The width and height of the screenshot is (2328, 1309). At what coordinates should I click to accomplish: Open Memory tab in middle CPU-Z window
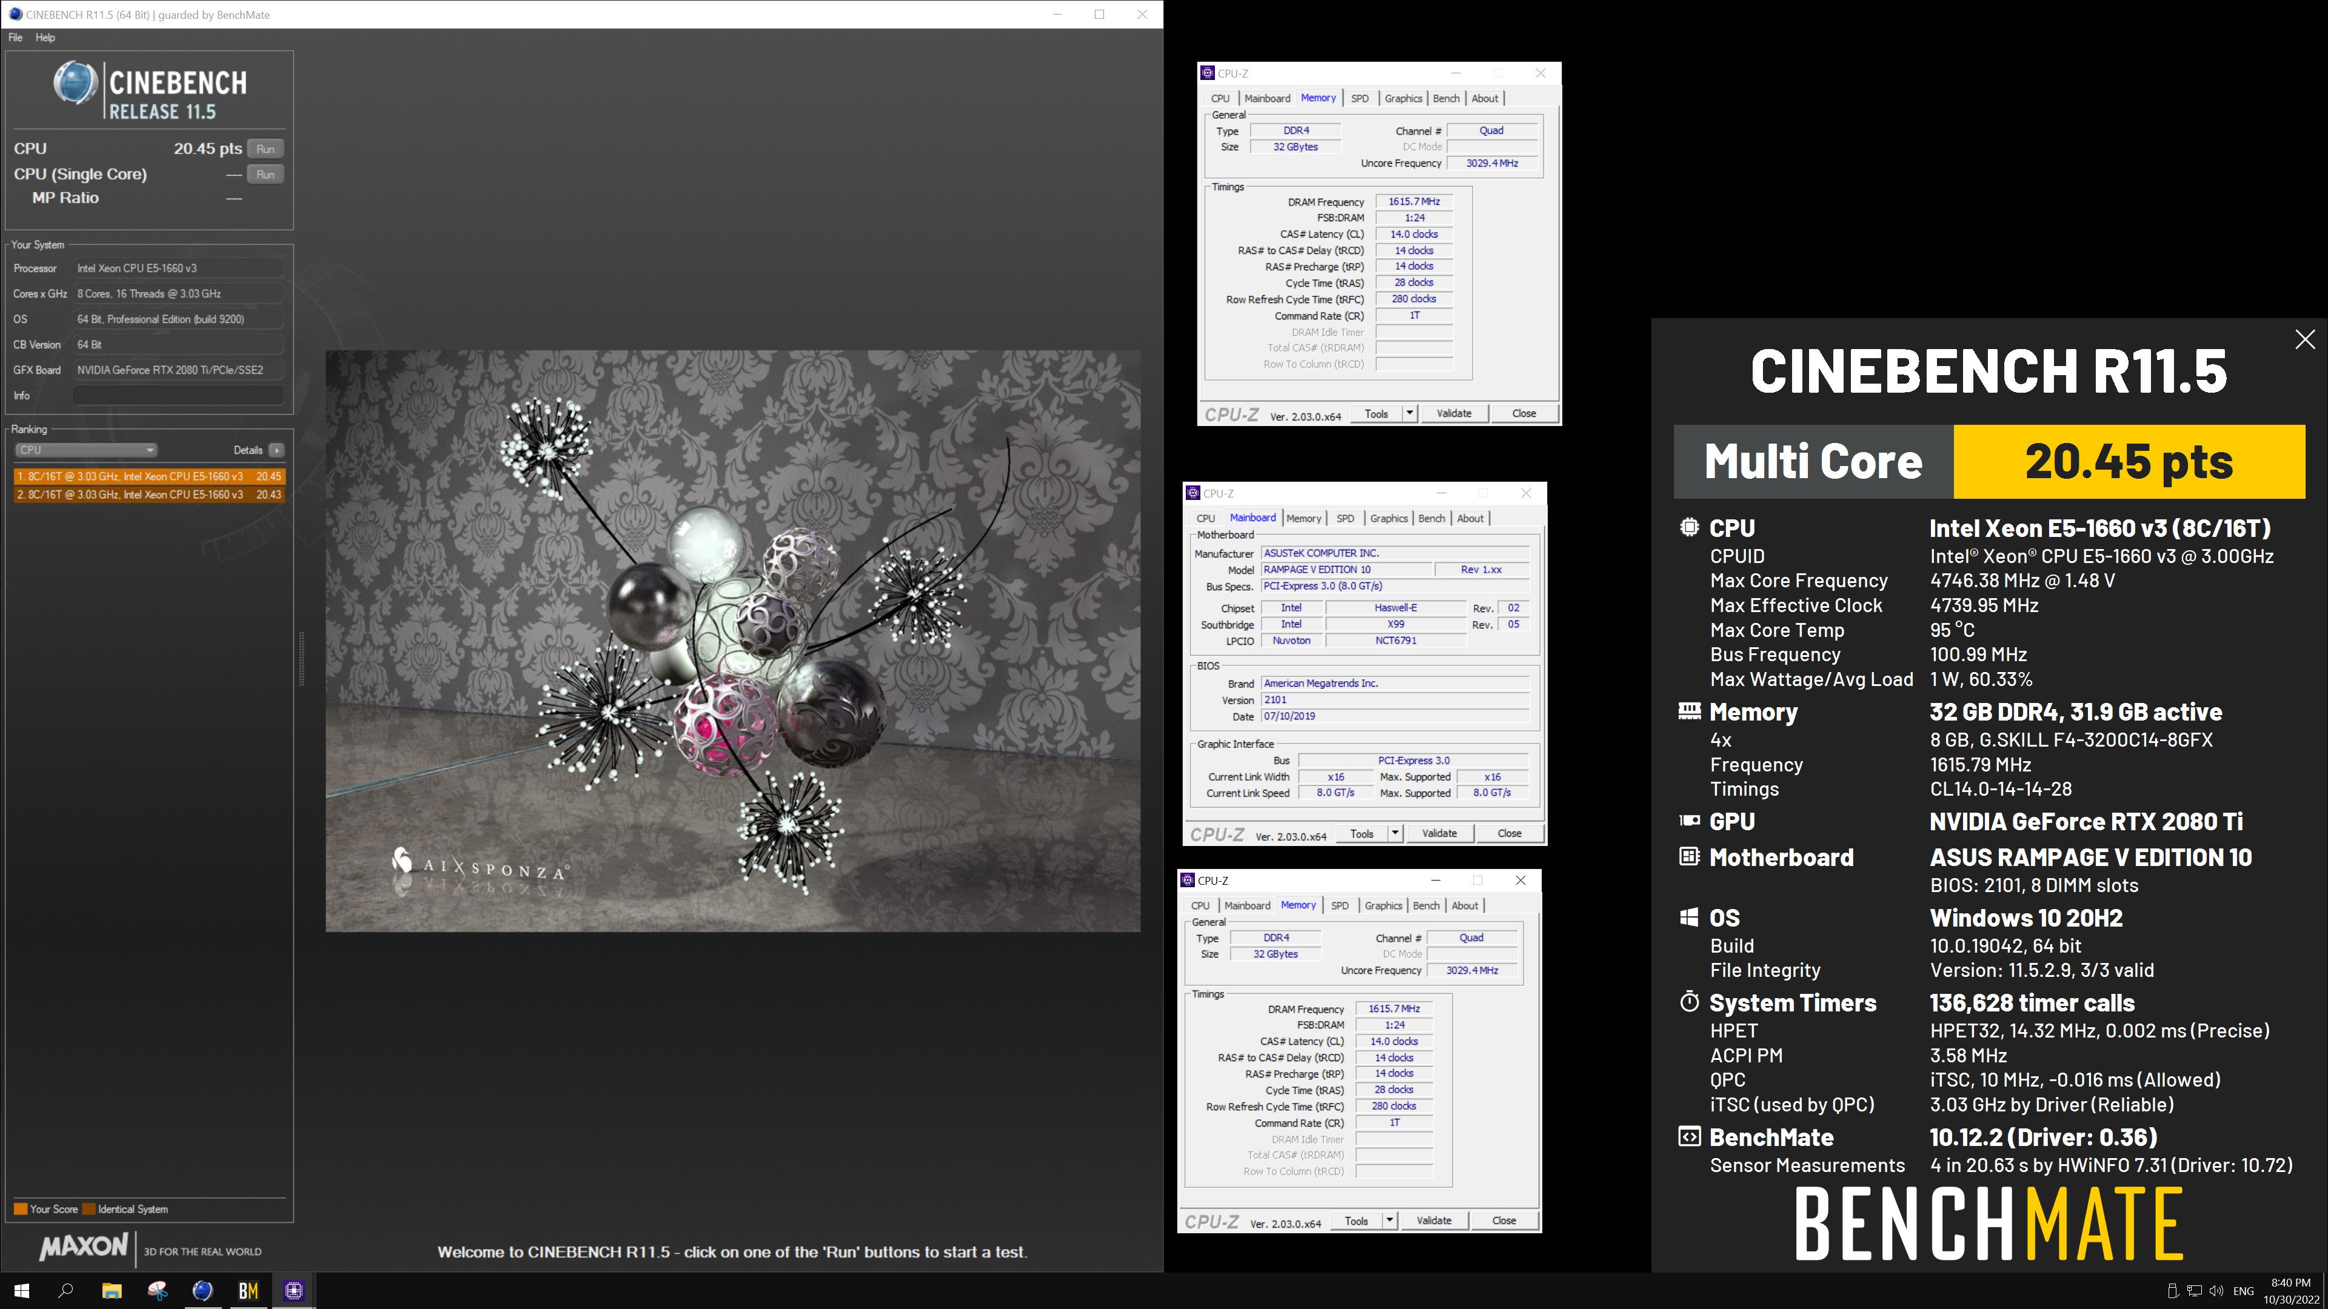1303,519
